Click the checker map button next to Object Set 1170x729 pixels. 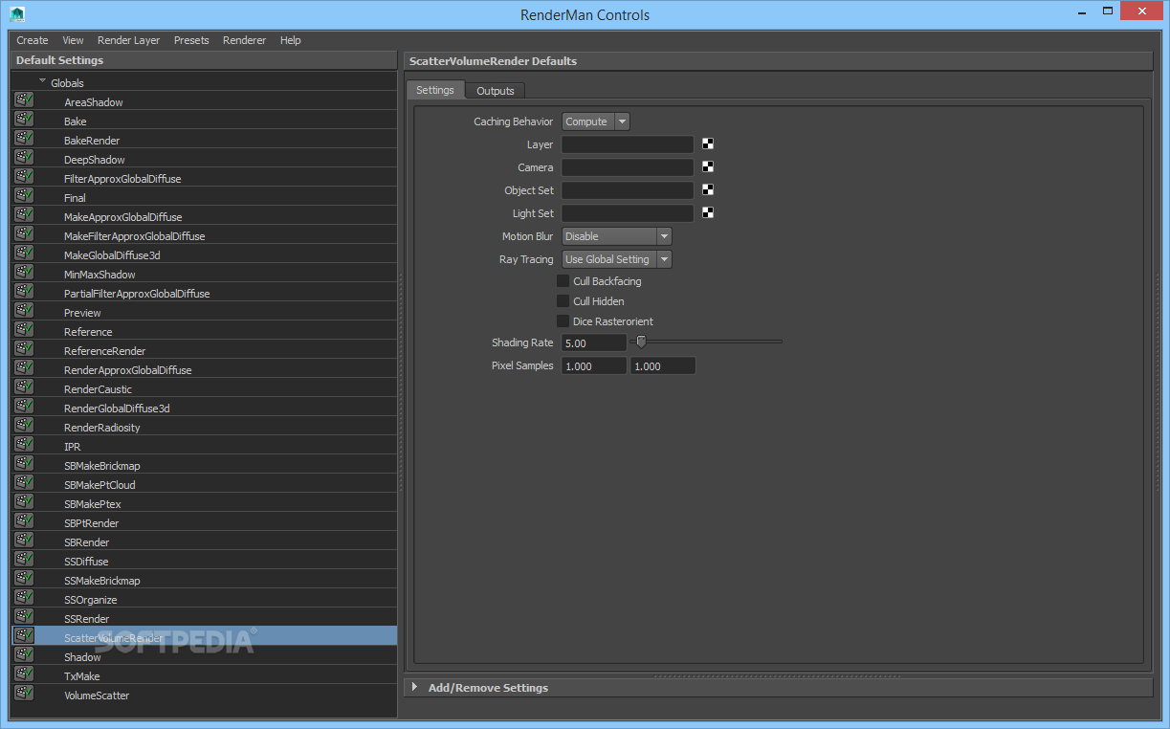point(708,190)
